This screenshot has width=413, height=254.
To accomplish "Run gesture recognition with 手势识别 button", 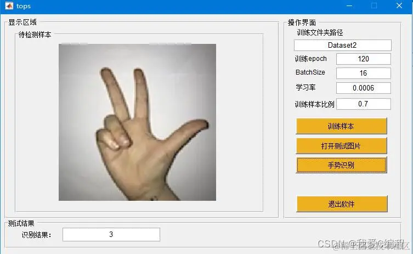I will (341, 165).
